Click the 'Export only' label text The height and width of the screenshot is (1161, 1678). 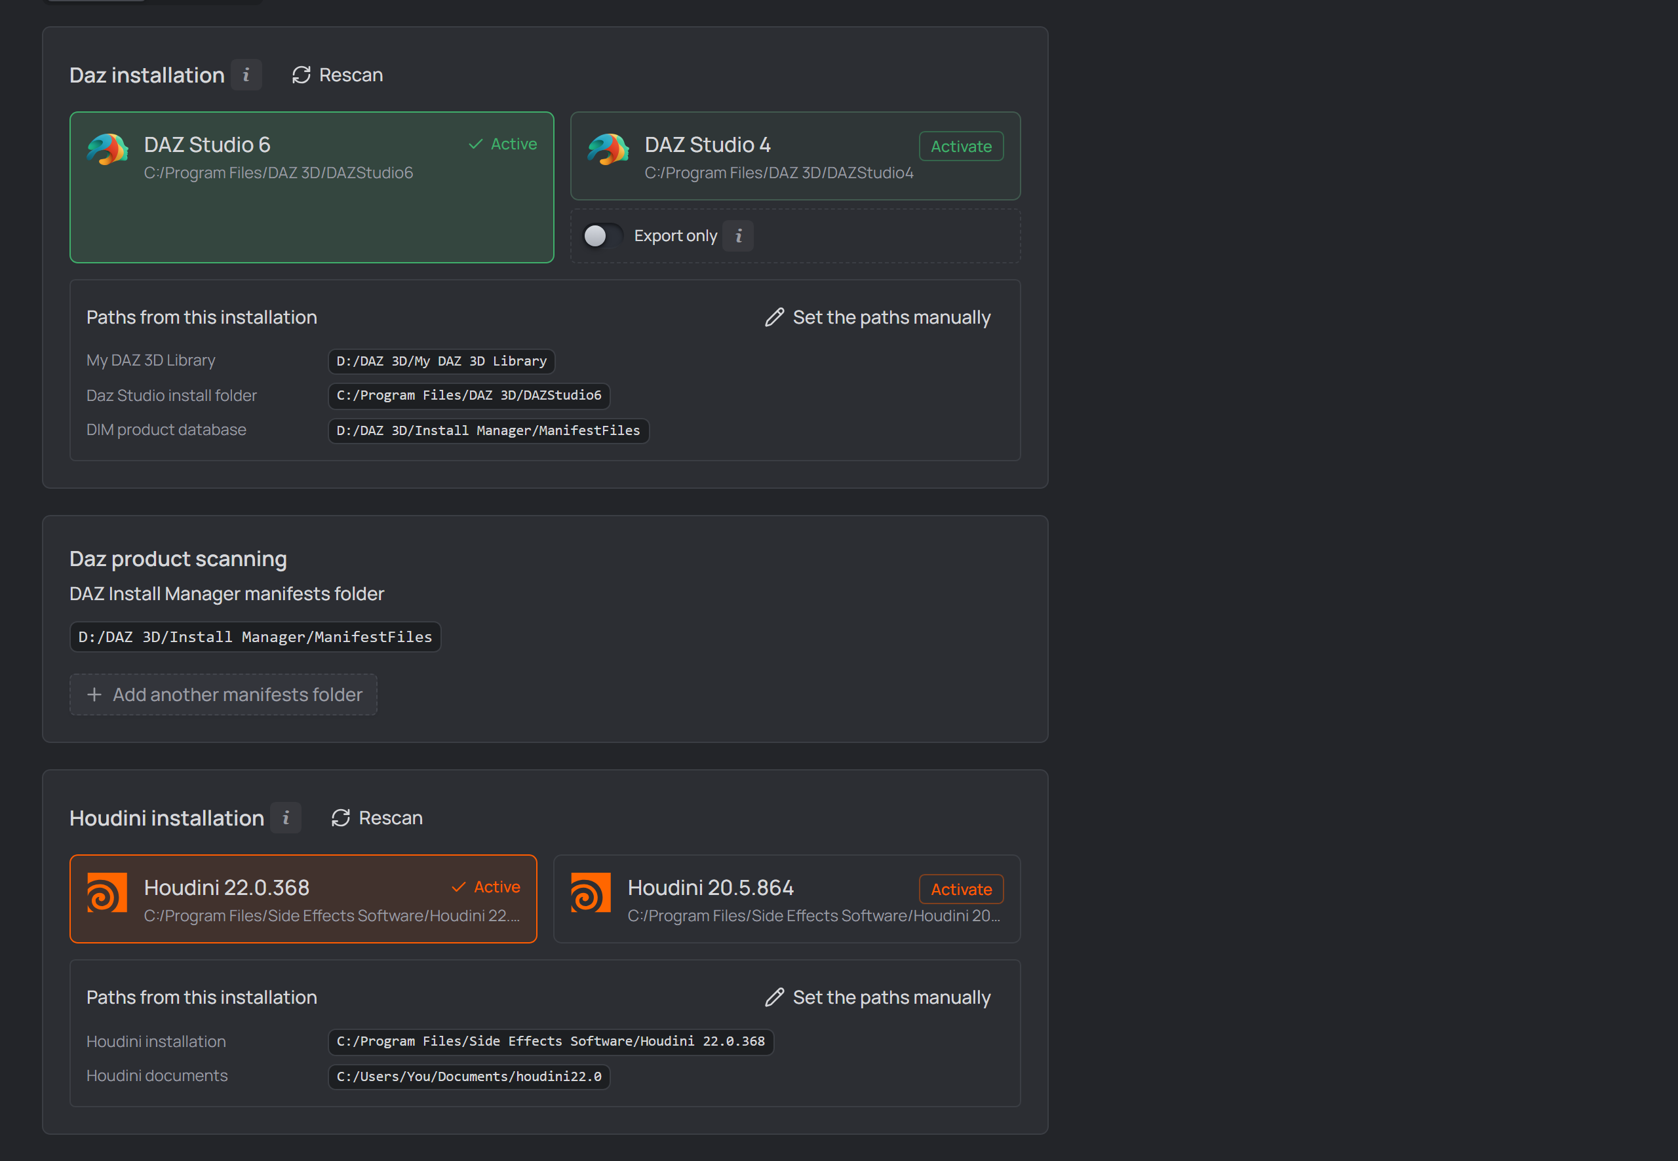[x=675, y=236]
